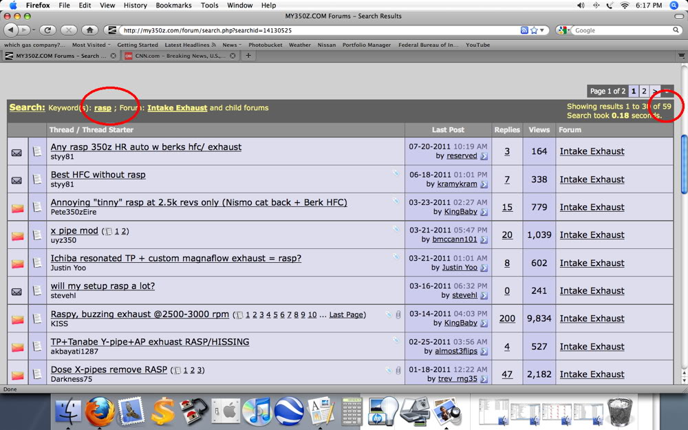Expand the Most Visited bookmarks dropdown

[x=92, y=45]
